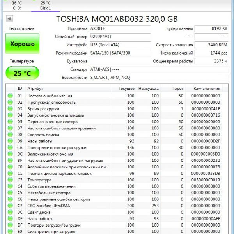Click status icon of attribute C4
The width and height of the screenshot is (234, 234).
pos(10,186)
